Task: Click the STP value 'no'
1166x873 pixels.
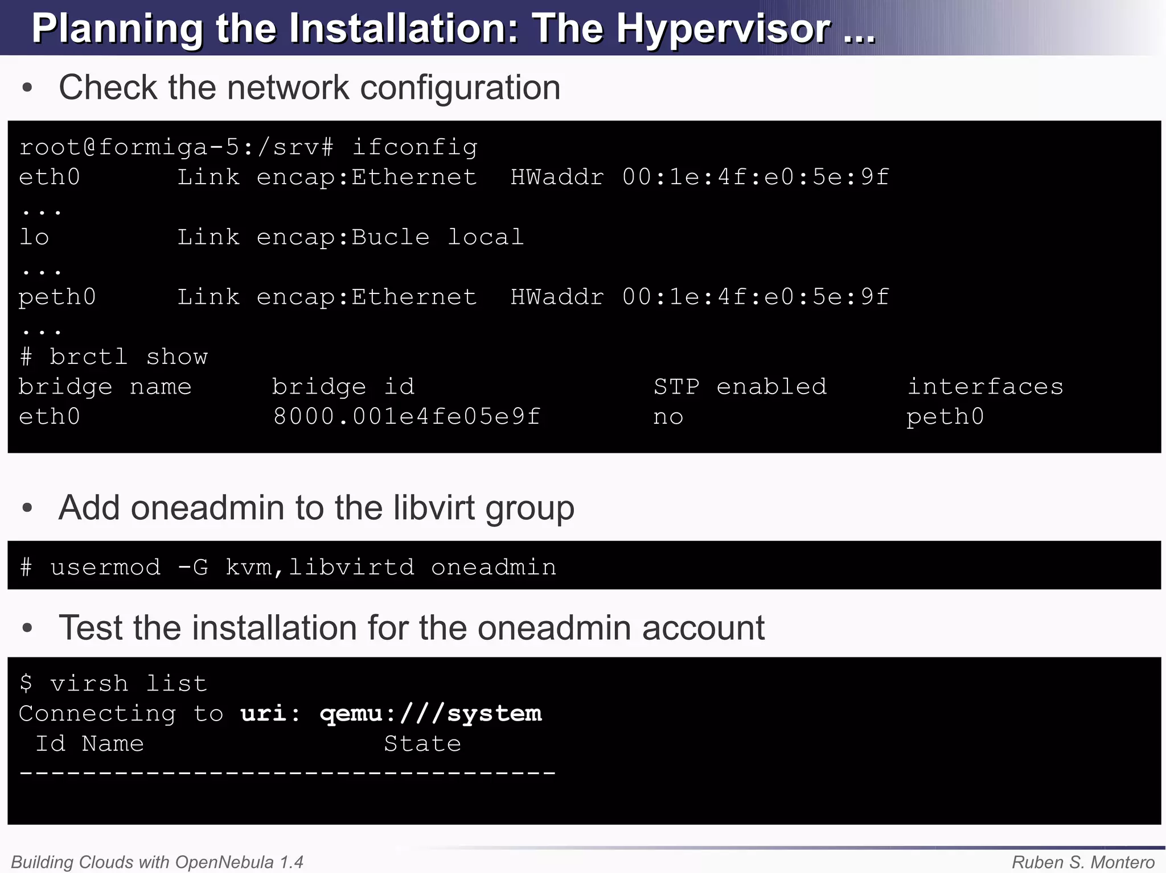Action: [668, 418]
